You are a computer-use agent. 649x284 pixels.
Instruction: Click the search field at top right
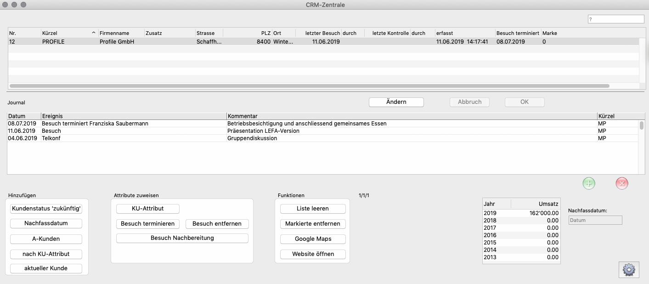click(x=616, y=19)
